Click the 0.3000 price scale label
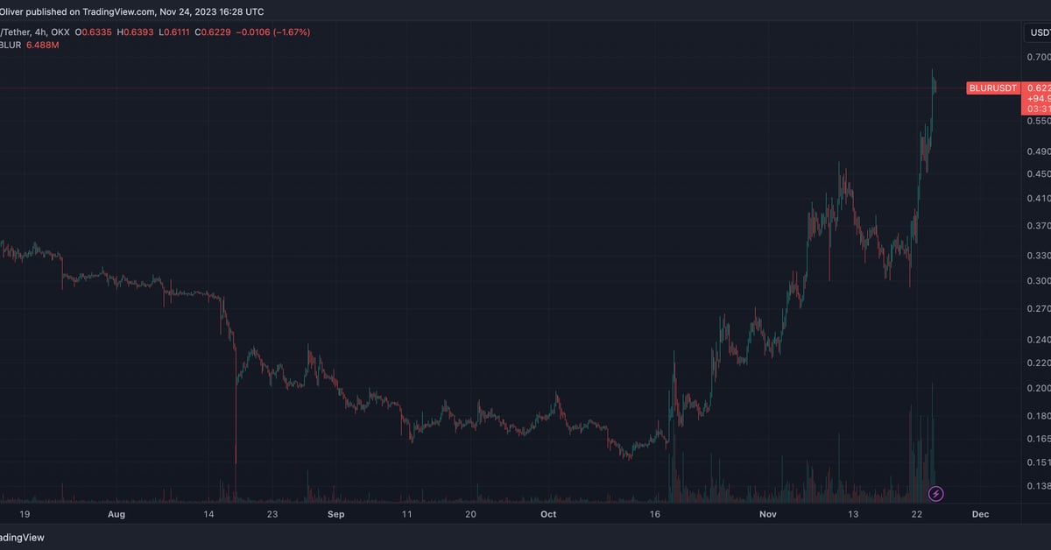1051x550 pixels. pyautogui.click(x=1039, y=281)
